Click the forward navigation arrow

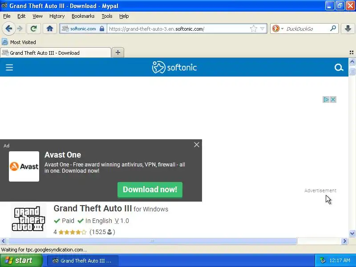click(20, 28)
